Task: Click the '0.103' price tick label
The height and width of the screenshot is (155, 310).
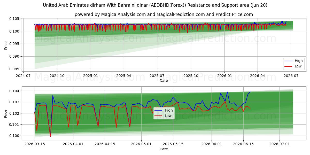Action: tap(15, 102)
